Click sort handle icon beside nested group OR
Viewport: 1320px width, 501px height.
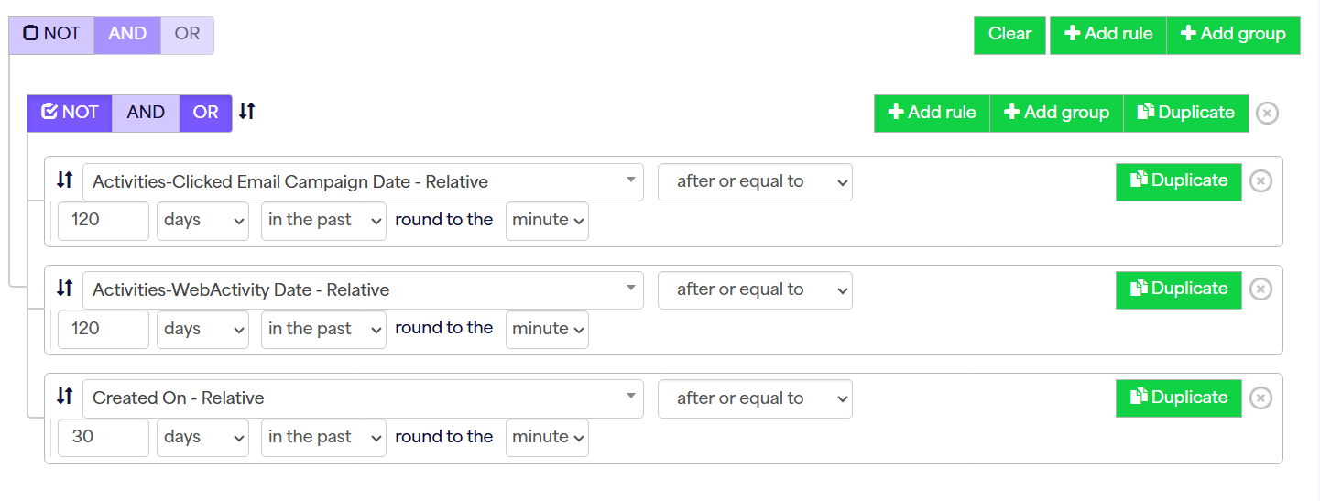pyautogui.click(x=247, y=112)
